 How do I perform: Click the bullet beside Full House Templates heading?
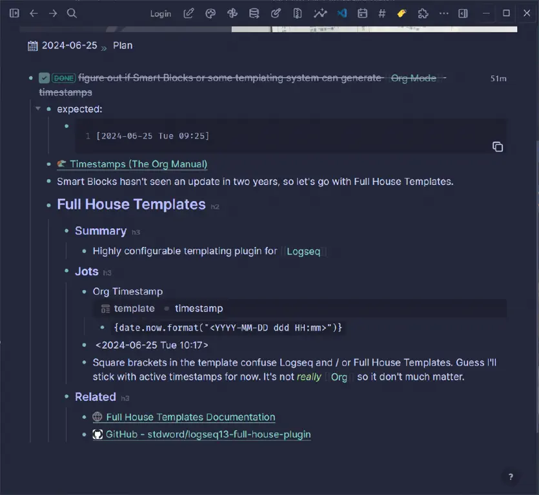[49, 205]
